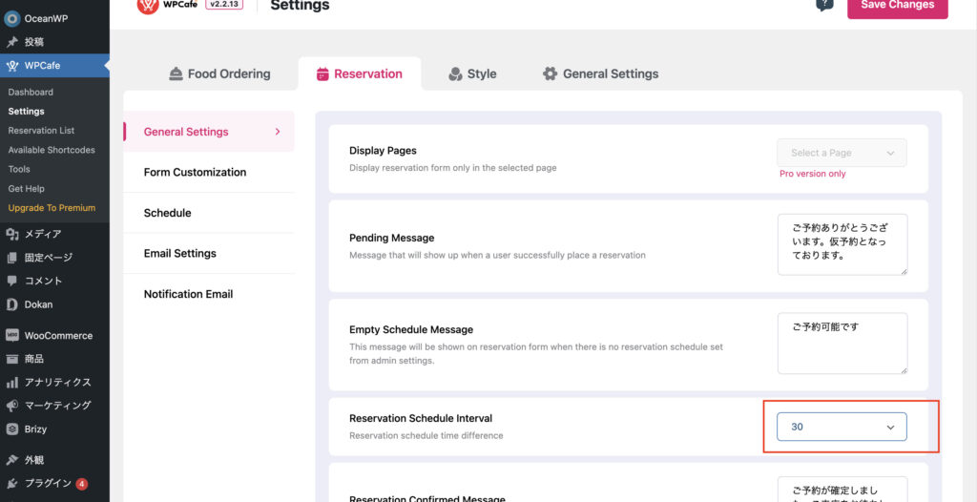Open the Reservation Schedule Interval dropdown
This screenshot has width=977, height=502.
(842, 427)
